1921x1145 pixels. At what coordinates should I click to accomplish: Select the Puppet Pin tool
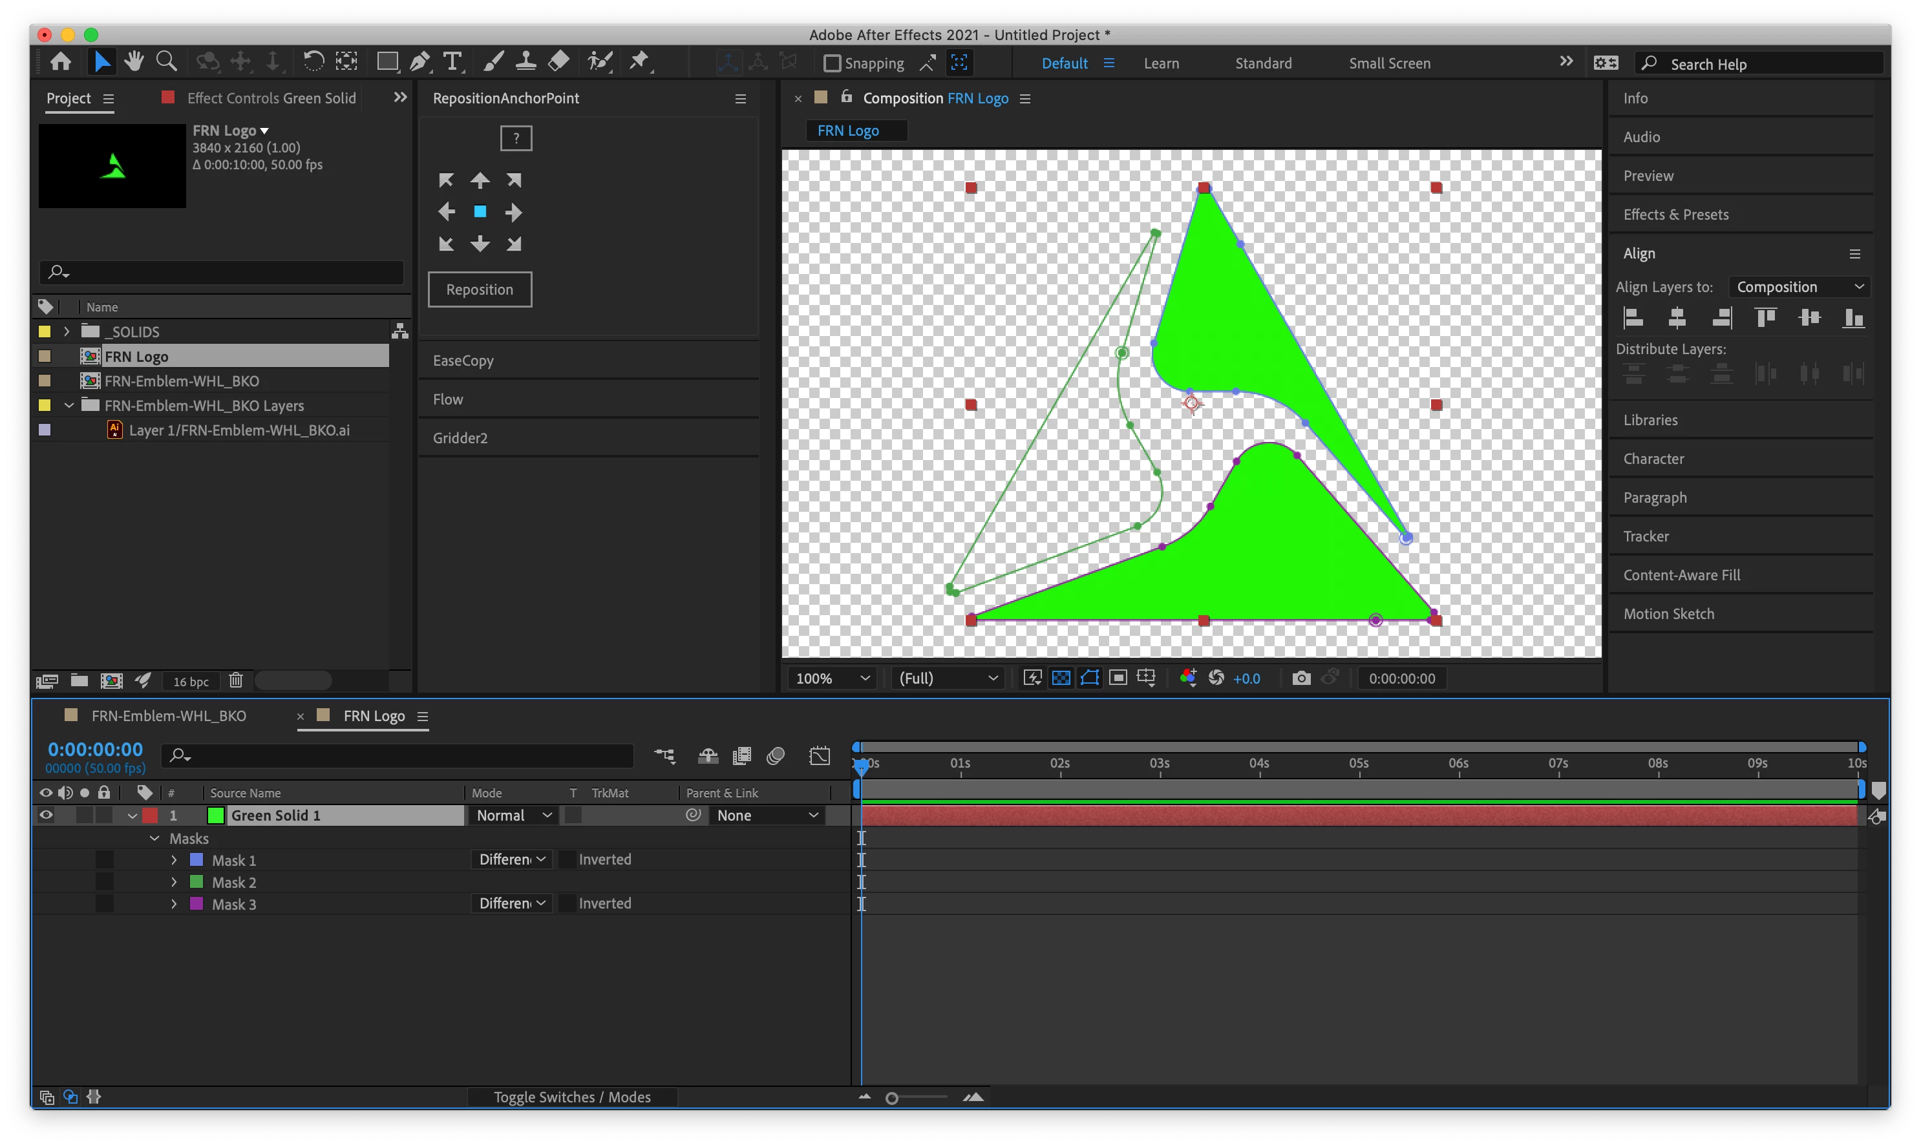coord(639,62)
